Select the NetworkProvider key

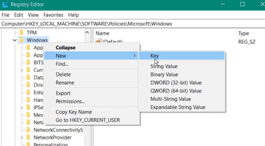pos(52,137)
